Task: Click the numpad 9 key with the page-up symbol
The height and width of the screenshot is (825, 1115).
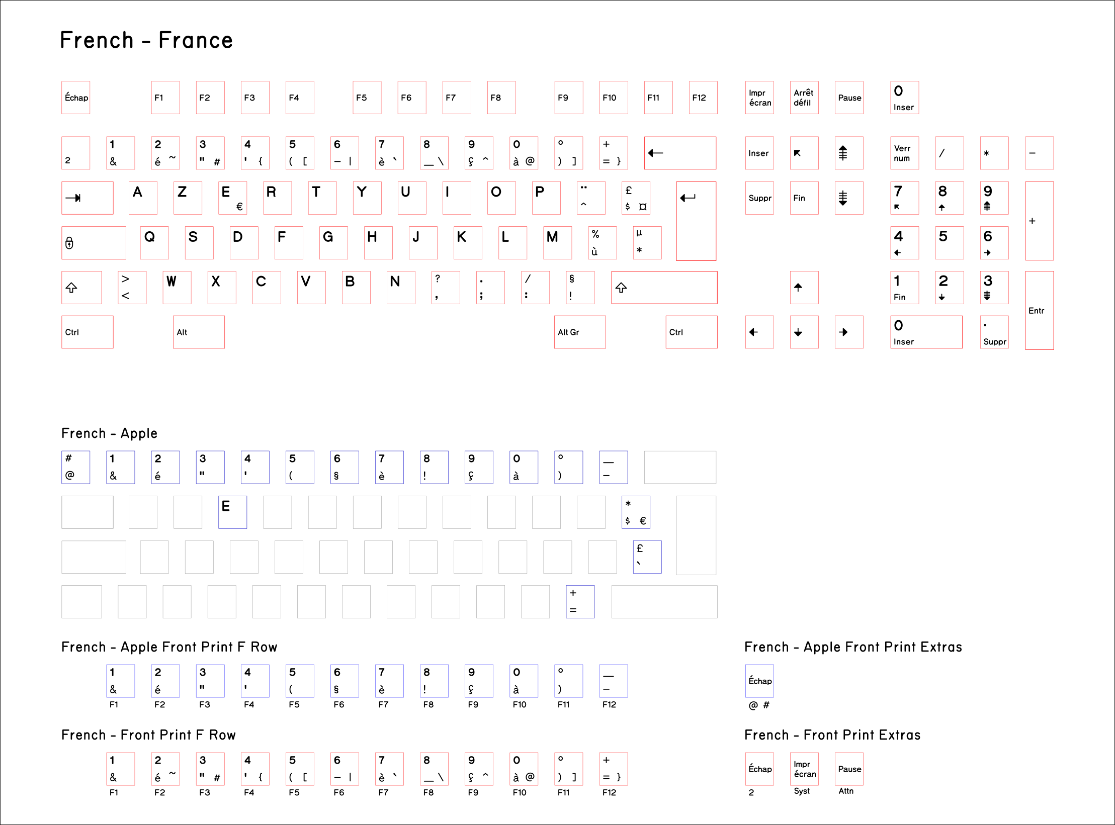Action: pos(994,198)
